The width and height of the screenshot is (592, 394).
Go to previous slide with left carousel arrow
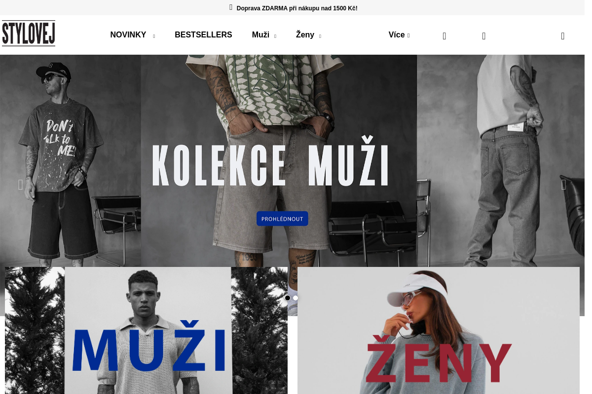pyautogui.click(x=20, y=185)
